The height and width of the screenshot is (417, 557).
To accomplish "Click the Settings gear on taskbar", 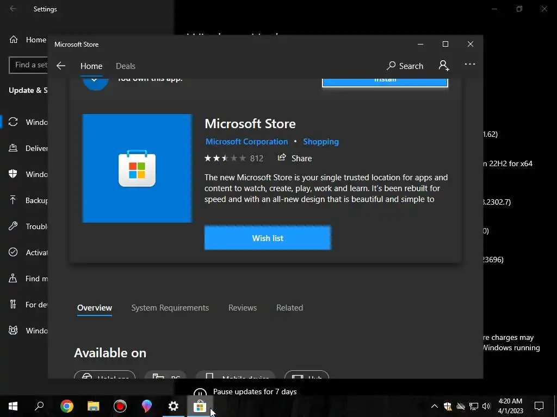I will pos(173,406).
